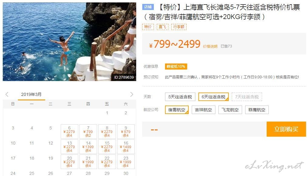Open the 价格说明 price explanation link
Image resolution: width=307 pixels, height=176 pixels.
(x=210, y=47)
